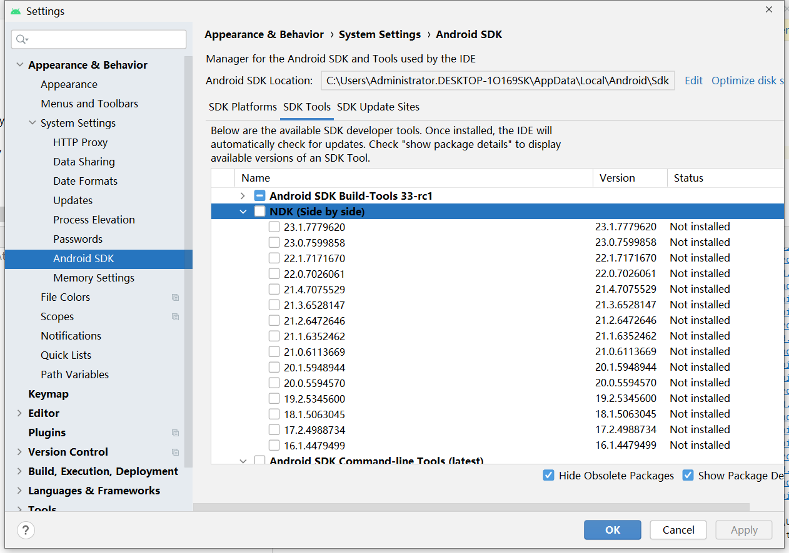Check the NDK 20.1.5948944 checkbox
The height and width of the screenshot is (553, 789).
[274, 367]
